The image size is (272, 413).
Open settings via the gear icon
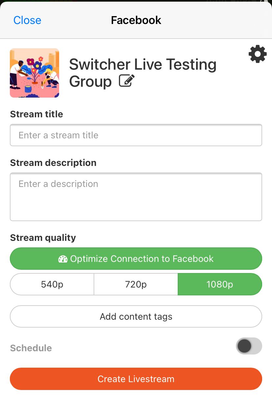tap(258, 54)
